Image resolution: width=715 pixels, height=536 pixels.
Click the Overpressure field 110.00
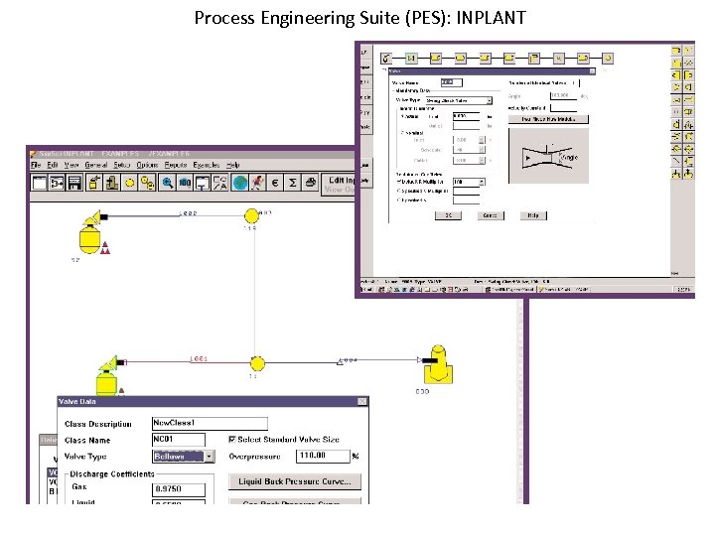[323, 456]
